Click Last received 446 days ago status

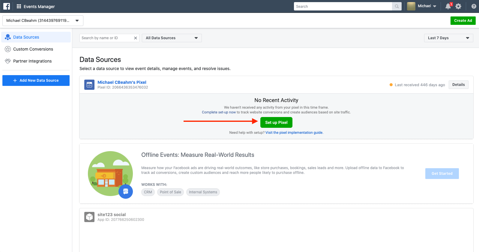[x=420, y=85]
